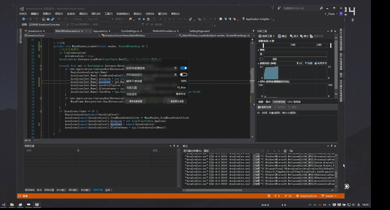
Task: Open the 文件(F) menu
Action: (23, 14)
